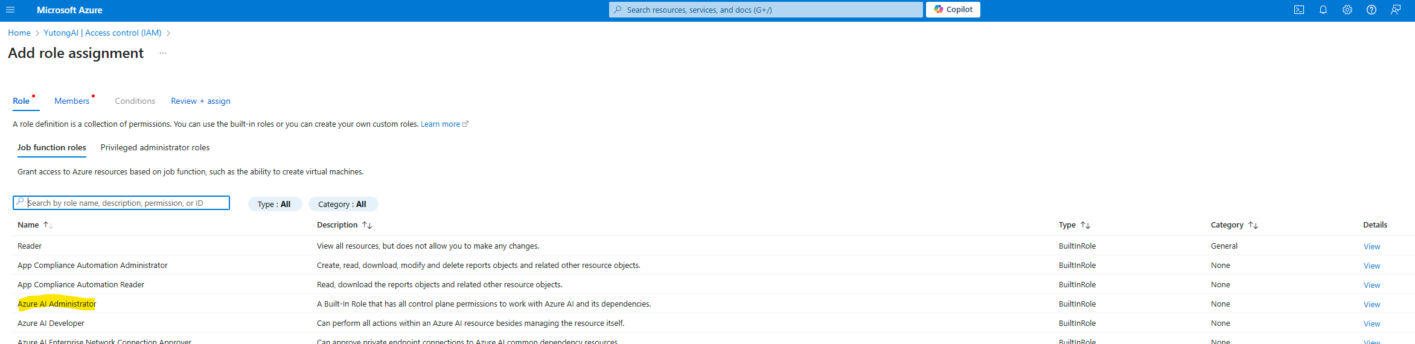
Task: Open the notifications bell
Action: coord(1323,10)
